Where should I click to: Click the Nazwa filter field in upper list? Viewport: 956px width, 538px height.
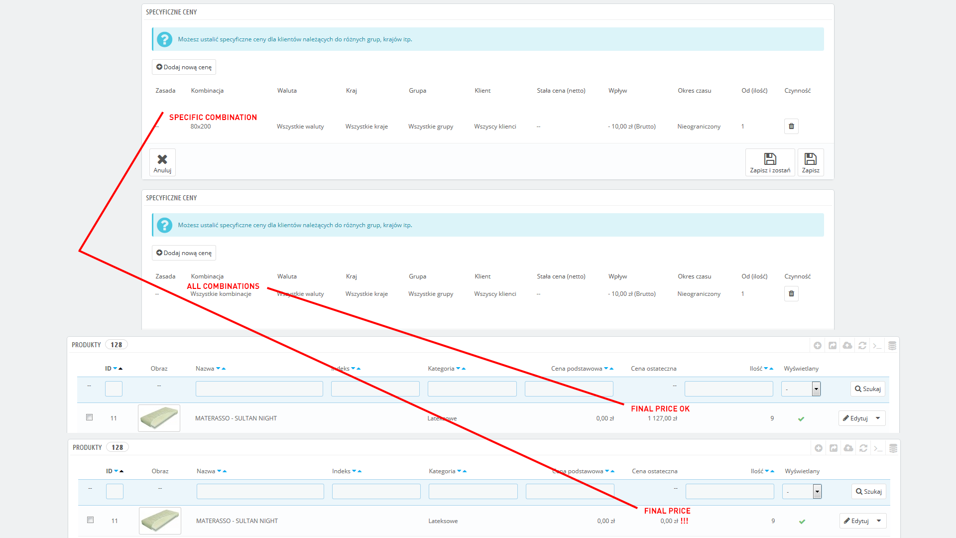(259, 389)
